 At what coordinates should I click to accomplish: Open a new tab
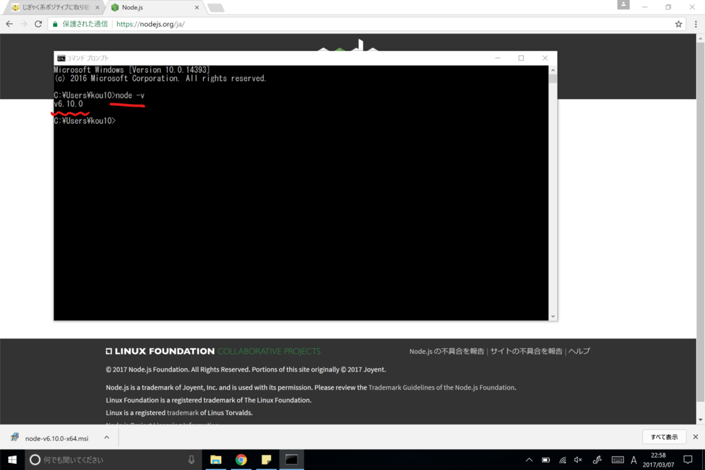point(215,8)
